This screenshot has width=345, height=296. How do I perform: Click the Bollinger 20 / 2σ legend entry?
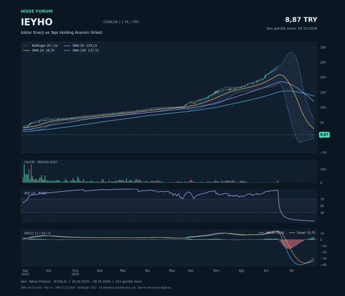tap(41, 46)
